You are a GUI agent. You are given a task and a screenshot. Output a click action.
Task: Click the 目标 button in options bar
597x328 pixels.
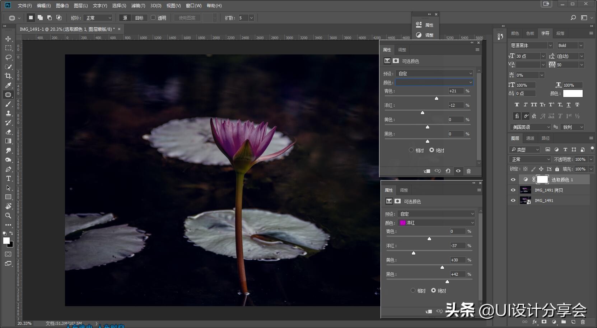(x=139, y=18)
